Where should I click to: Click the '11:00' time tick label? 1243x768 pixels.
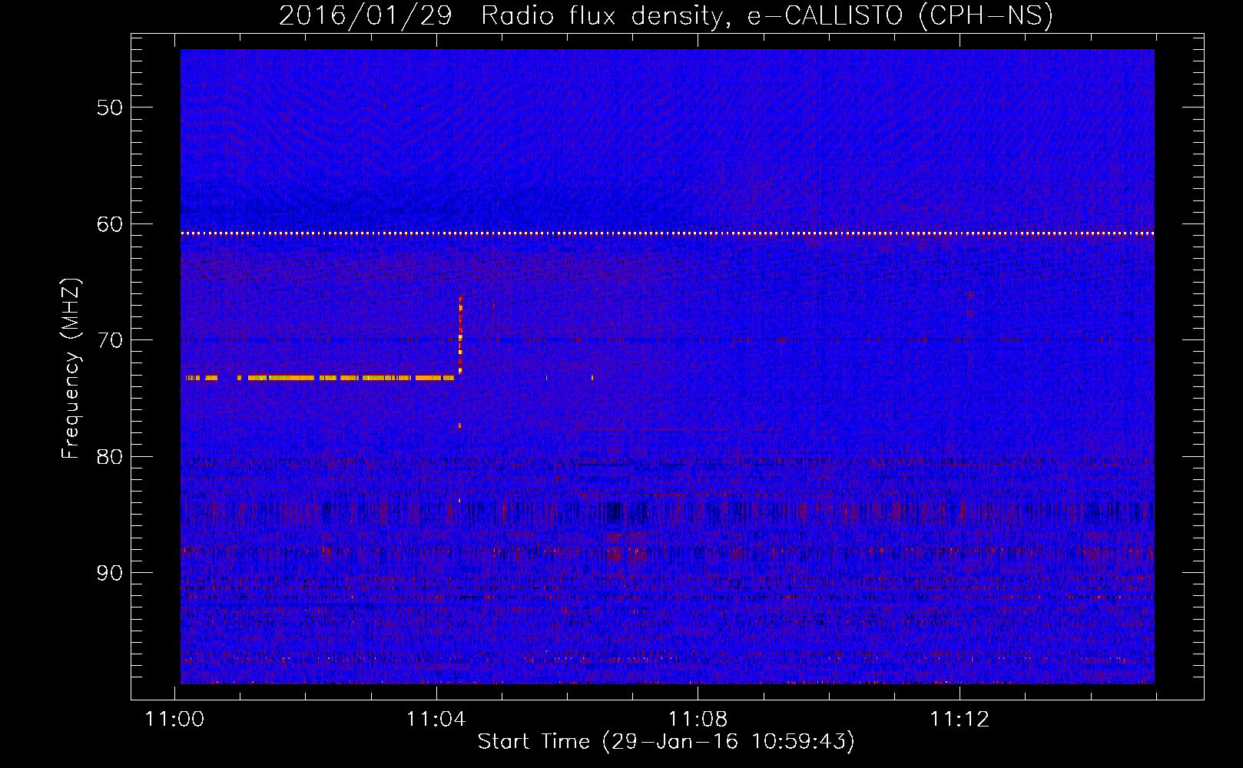click(x=174, y=720)
